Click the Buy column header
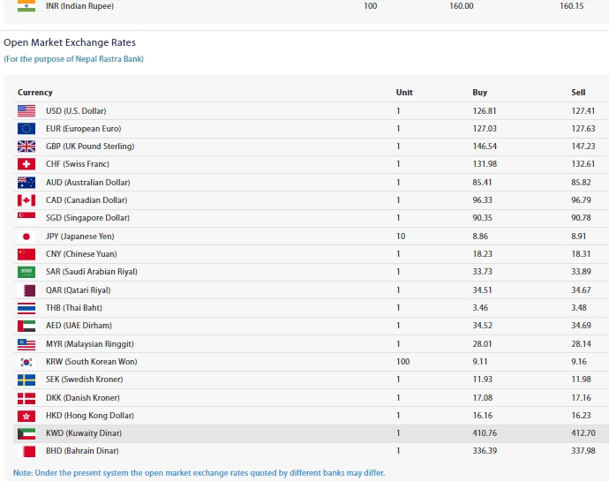The height and width of the screenshot is (481, 609). pos(479,93)
